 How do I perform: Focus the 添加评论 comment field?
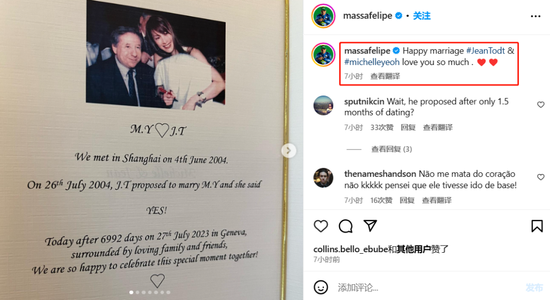(x=428, y=288)
